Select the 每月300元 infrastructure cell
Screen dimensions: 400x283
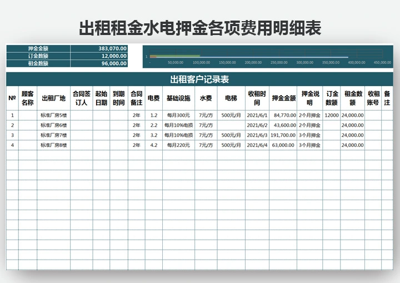(178, 115)
